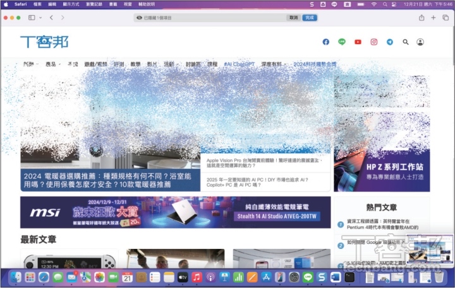This screenshot has height=288, width=455.
Task: Open the LINE social icon in site header
Action: 342,42
